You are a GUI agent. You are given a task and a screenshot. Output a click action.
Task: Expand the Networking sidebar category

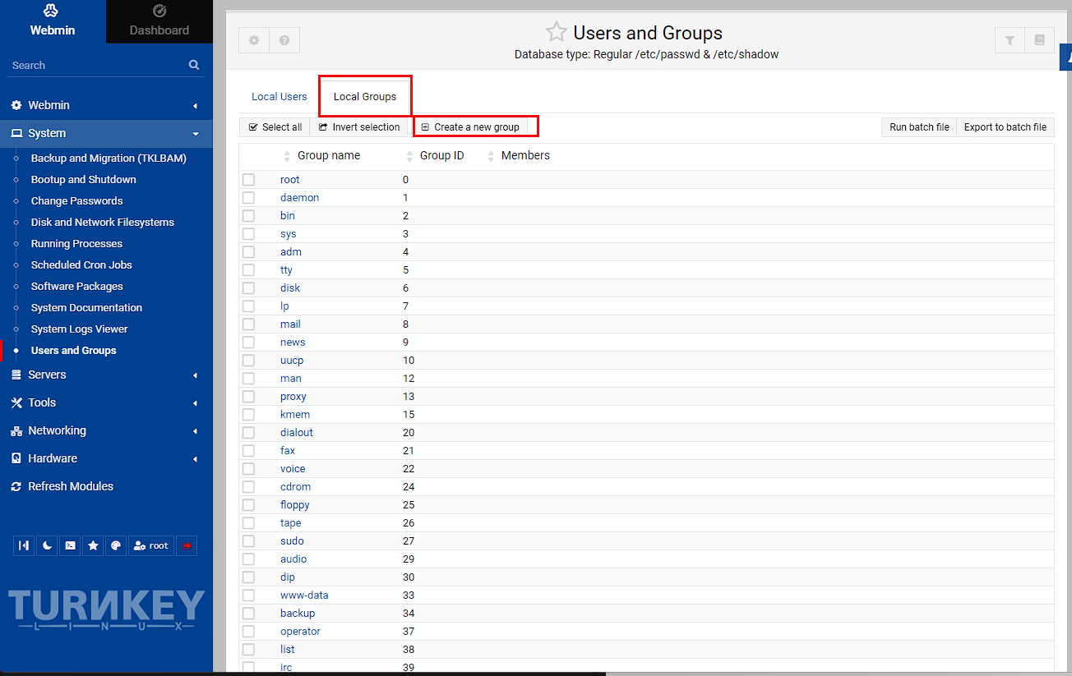click(x=106, y=430)
